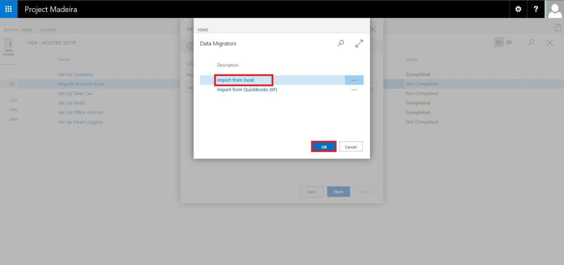
Task: Click the Assisted Setup search magnifier
Action: point(531,42)
